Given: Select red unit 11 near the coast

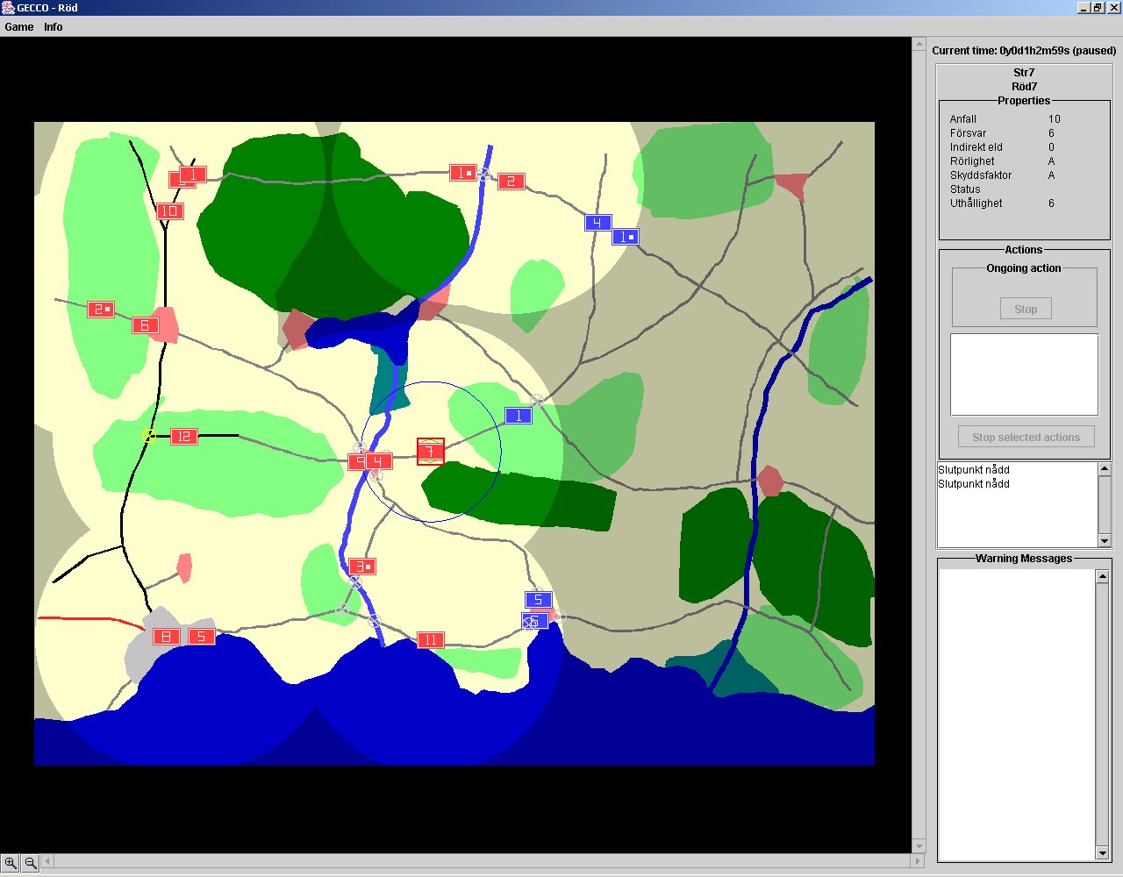Looking at the screenshot, I should (430, 640).
